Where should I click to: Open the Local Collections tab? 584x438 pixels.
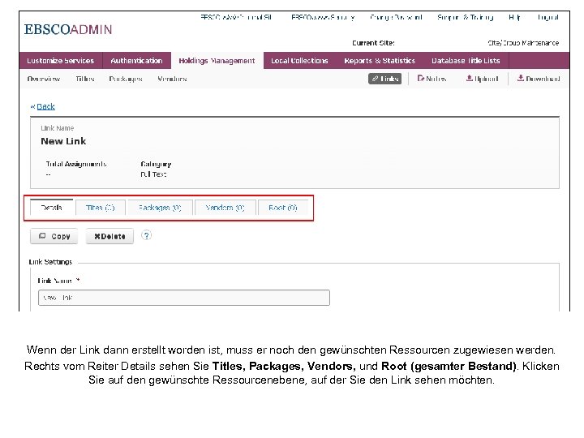(x=299, y=61)
